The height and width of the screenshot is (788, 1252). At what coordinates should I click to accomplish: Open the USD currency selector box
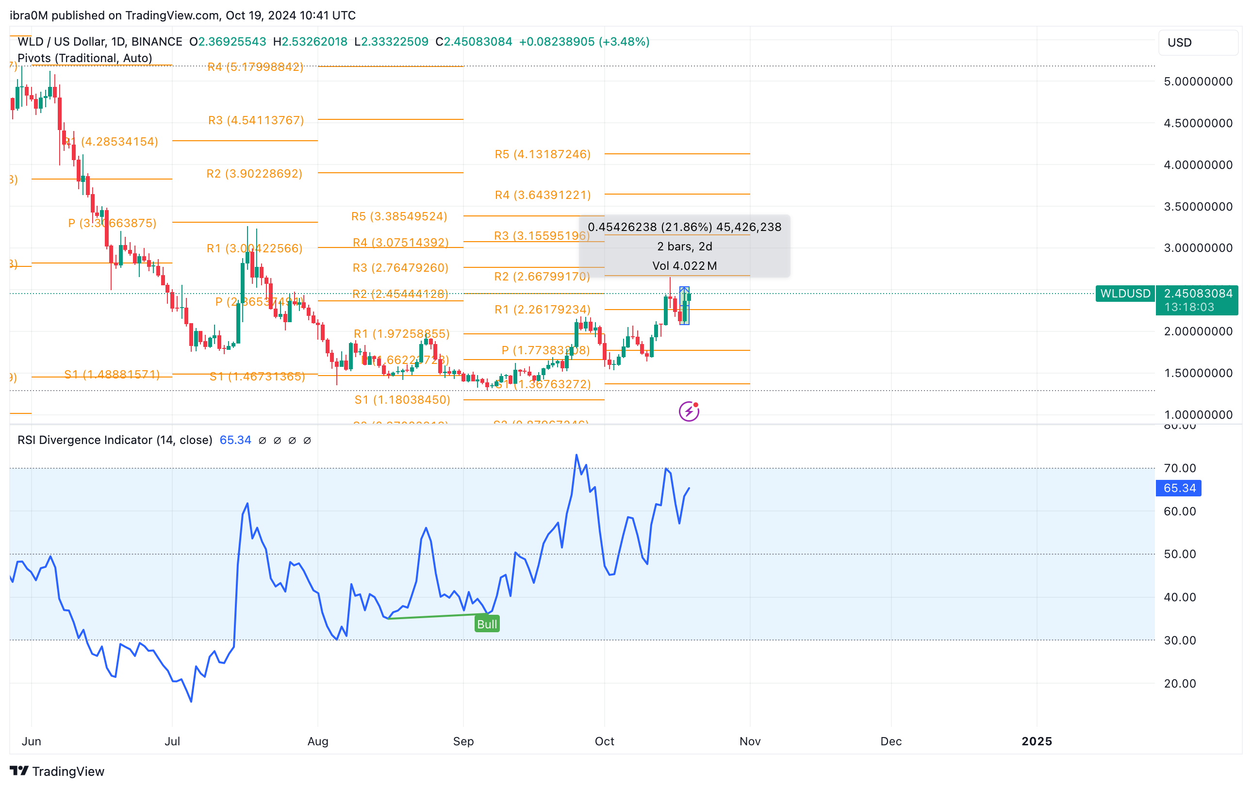pos(1198,43)
